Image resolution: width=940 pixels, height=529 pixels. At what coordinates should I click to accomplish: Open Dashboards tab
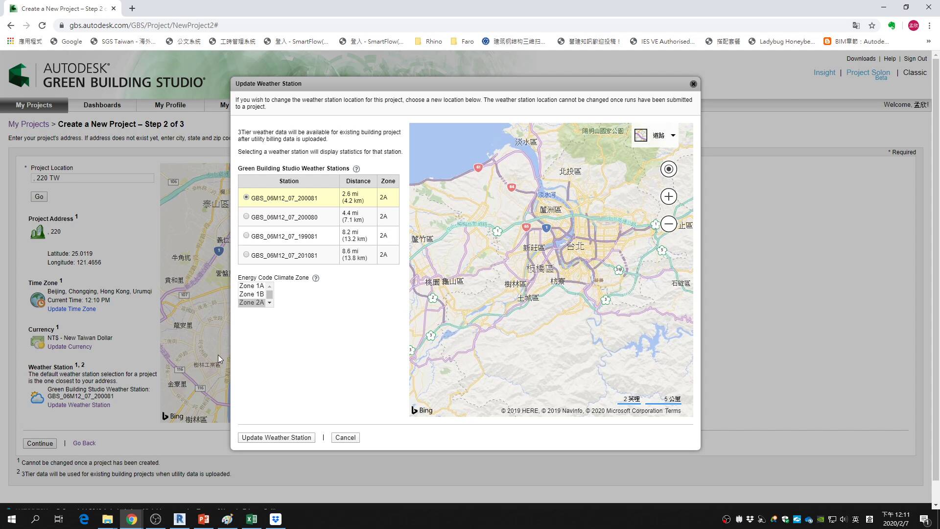tap(102, 105)
